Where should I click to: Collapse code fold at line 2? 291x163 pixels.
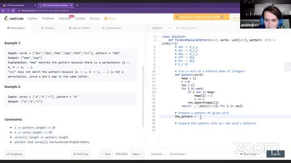pos(157,40)
